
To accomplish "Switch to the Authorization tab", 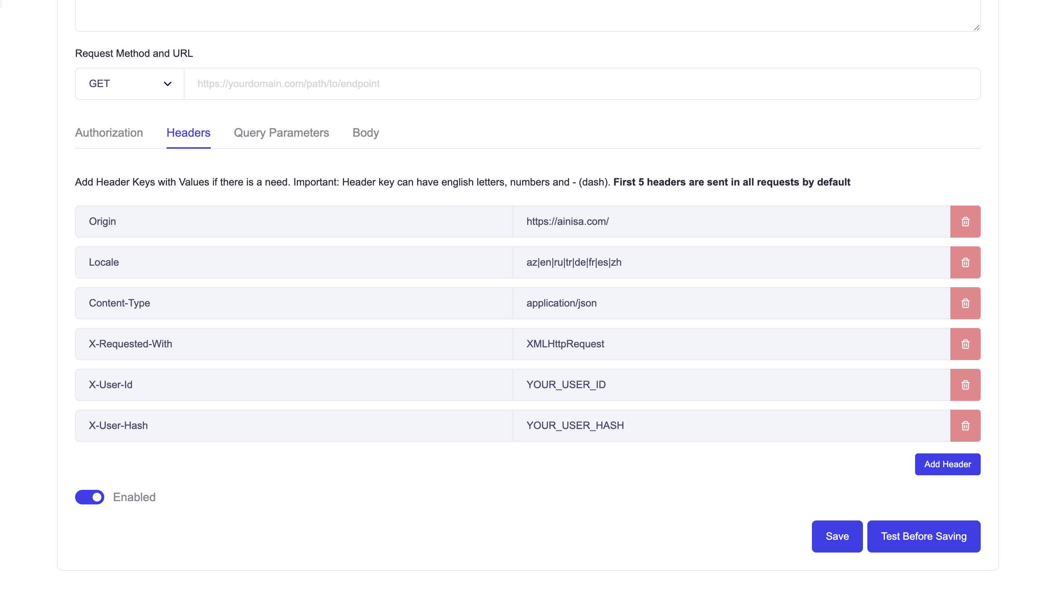I will (108, 133).
